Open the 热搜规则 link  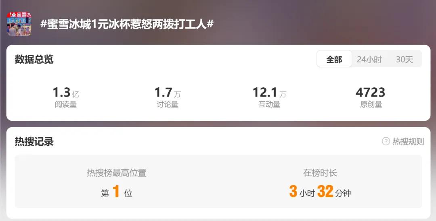(408, 141)
